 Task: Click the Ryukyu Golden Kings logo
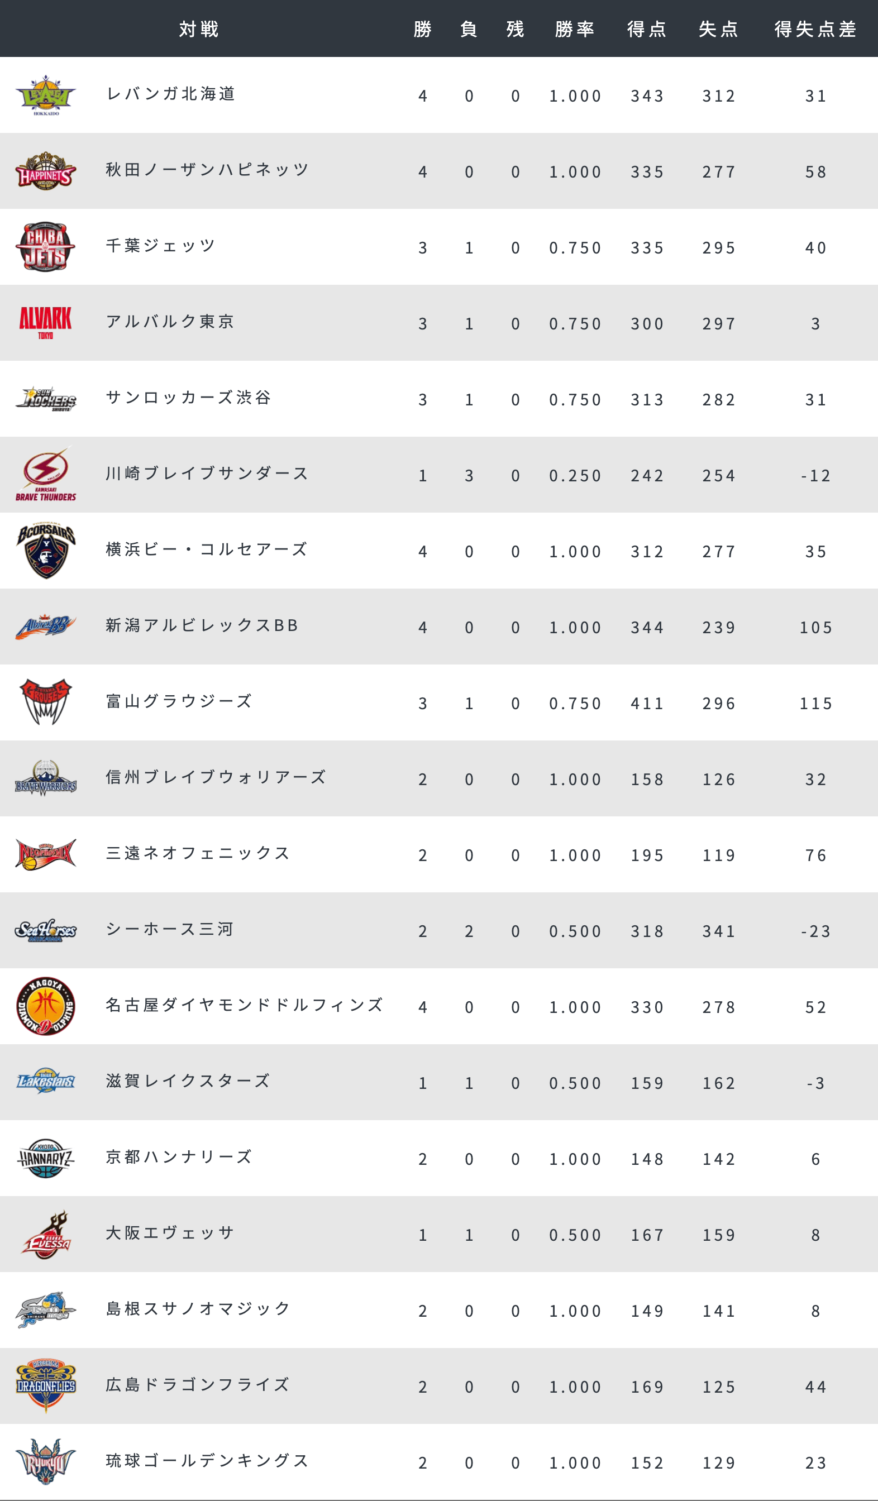(46, 1462)
